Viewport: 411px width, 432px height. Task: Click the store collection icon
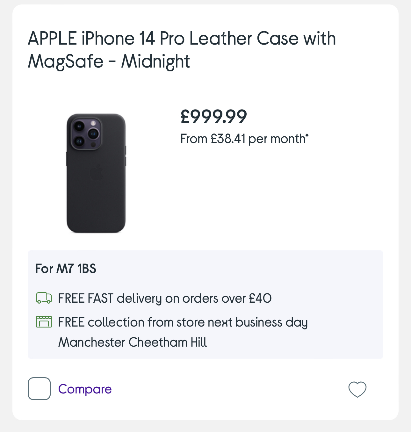click(44, 322)
